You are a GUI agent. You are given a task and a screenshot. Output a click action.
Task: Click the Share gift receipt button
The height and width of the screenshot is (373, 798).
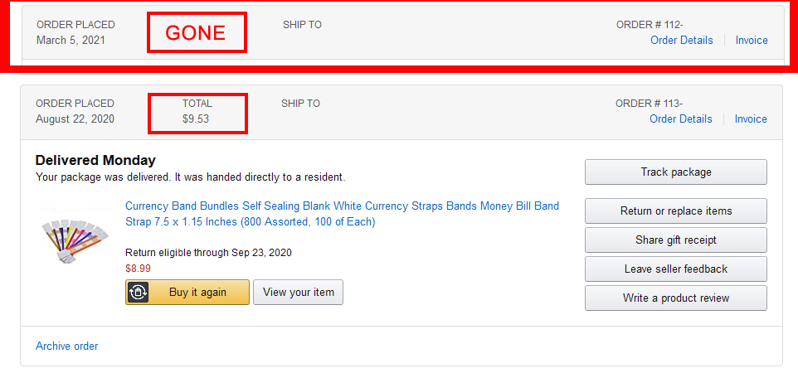(675, 240)
